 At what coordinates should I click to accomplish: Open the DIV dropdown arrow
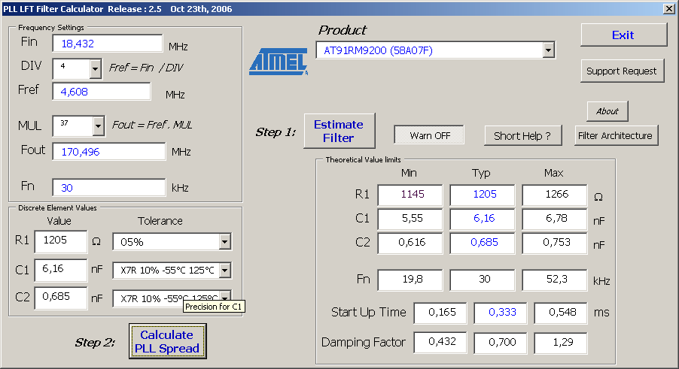tap(96, 69)
